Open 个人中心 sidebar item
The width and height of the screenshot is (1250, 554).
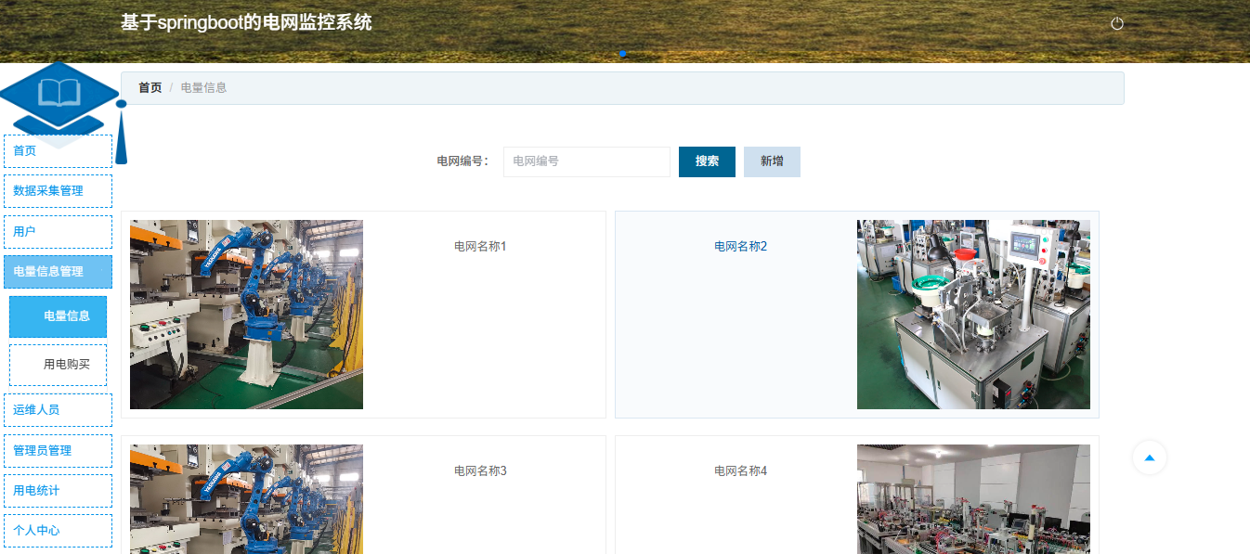click(58, 531)
